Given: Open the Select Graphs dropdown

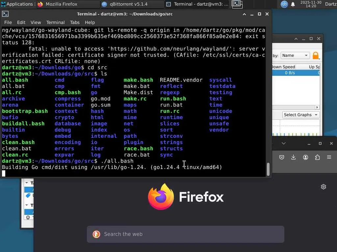Looking at the screenshot, I should tap(300, 115).
